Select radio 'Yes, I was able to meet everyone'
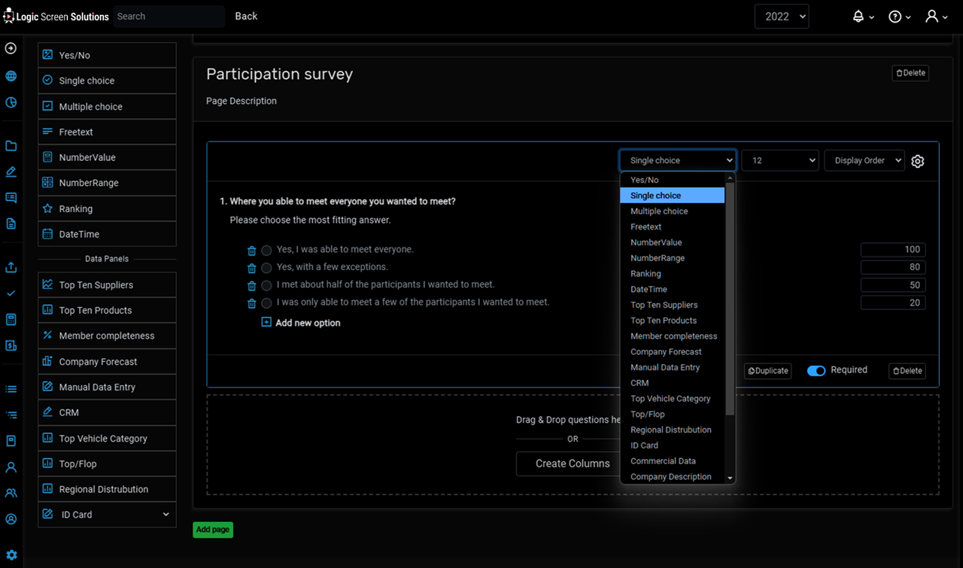Image resolution: width=963 pixels, height=568 pixels. click(x=266, y=251)
